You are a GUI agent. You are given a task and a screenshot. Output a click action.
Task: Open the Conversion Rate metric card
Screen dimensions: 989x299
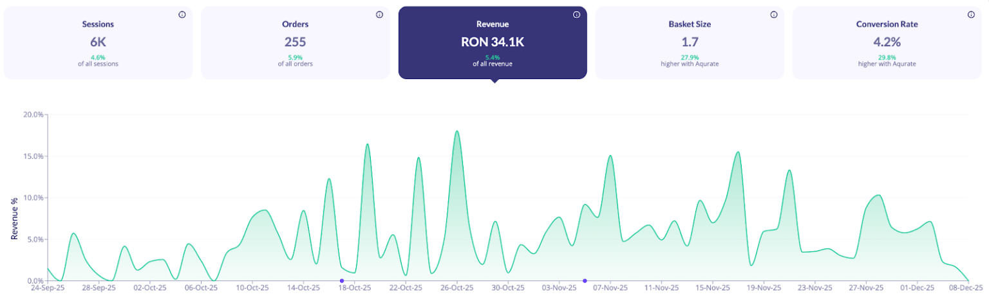887,43
